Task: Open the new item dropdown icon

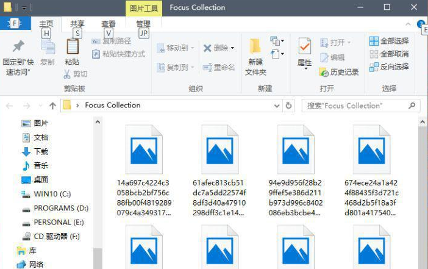Action: [277, 41]
